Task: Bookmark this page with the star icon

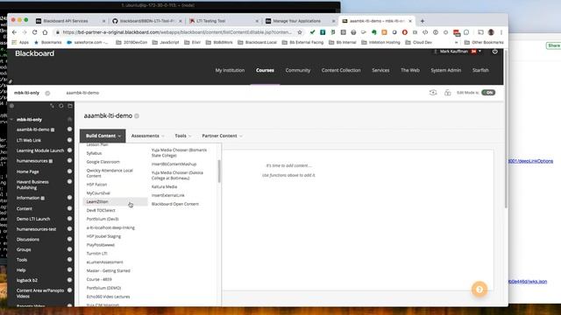Action: (x=300, y=32)
